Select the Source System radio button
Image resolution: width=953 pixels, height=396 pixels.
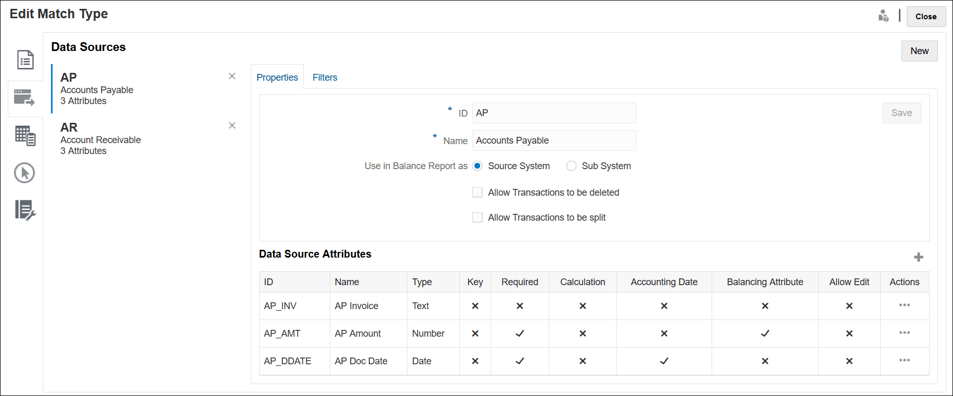(478, 166)
